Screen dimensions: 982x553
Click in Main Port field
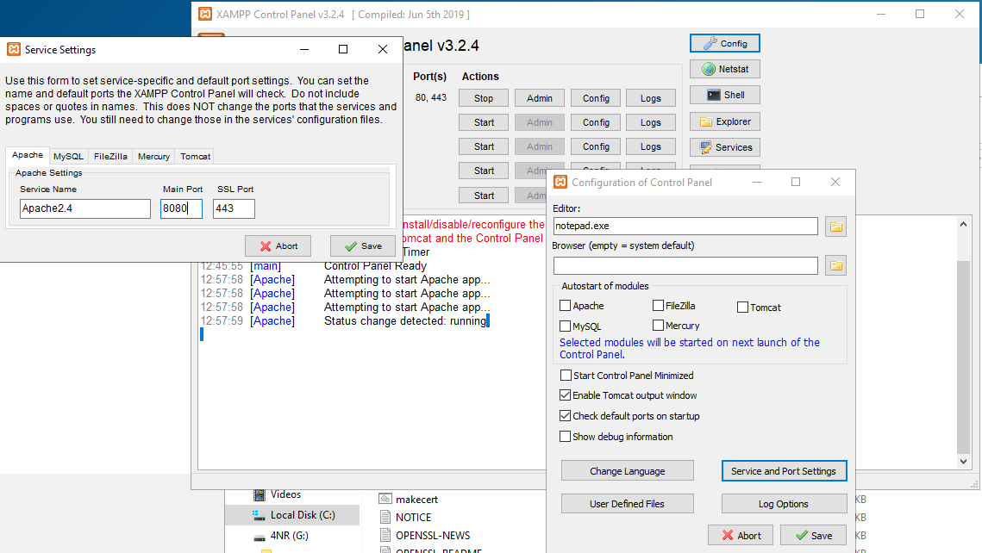click(181, 208)
